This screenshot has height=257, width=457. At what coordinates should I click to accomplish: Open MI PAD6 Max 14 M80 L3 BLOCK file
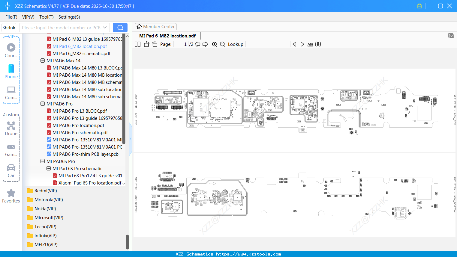87,68
